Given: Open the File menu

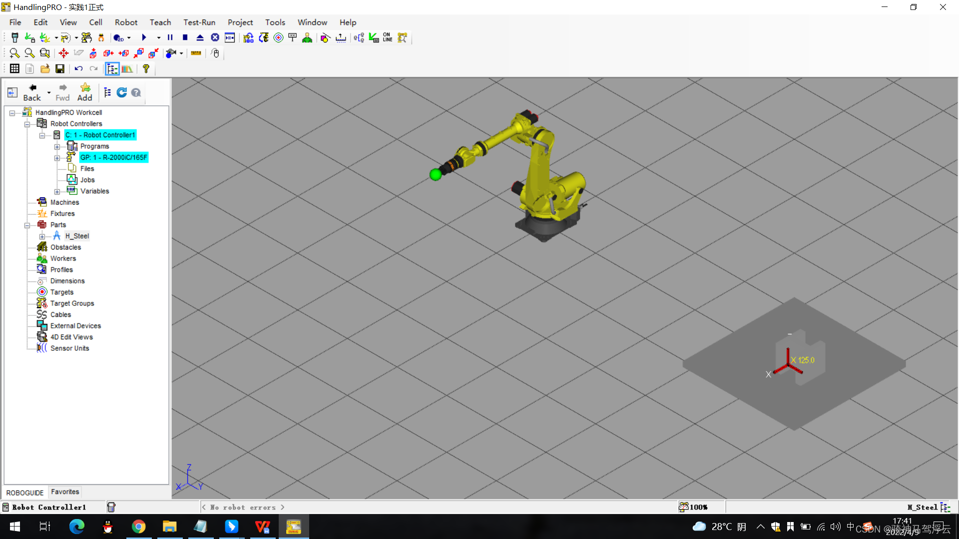Looking at the screenshot, I should point(15,22).
